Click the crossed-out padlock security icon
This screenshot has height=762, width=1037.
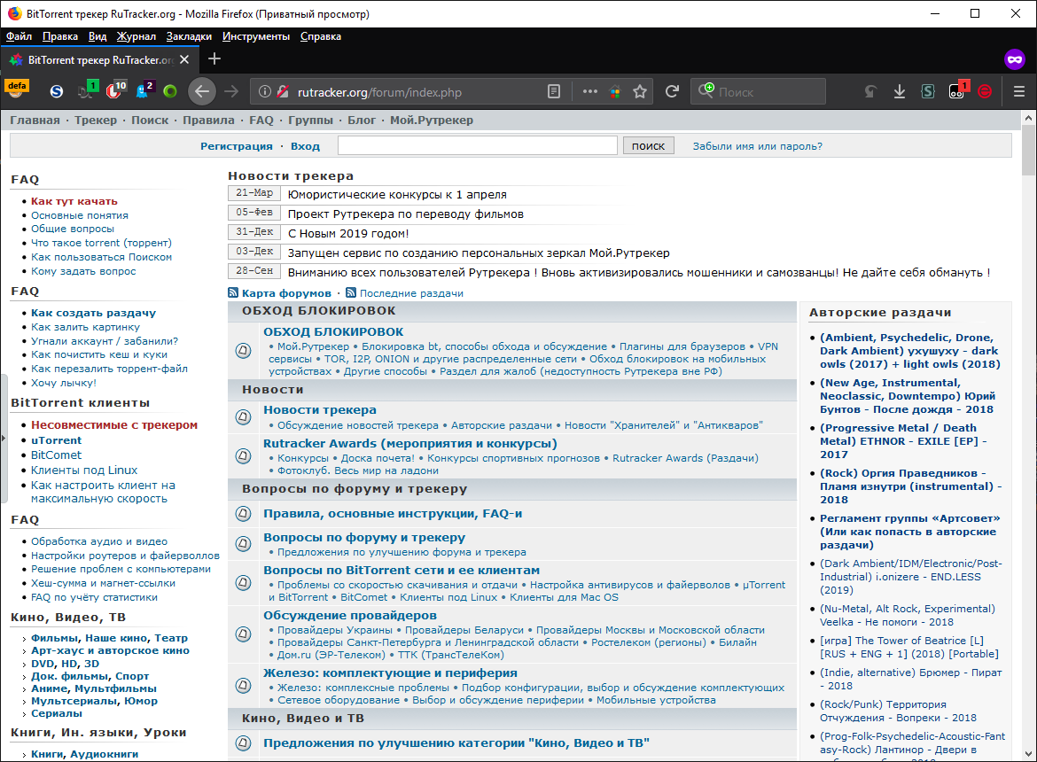pyautogui.click(x=283, y=92)
